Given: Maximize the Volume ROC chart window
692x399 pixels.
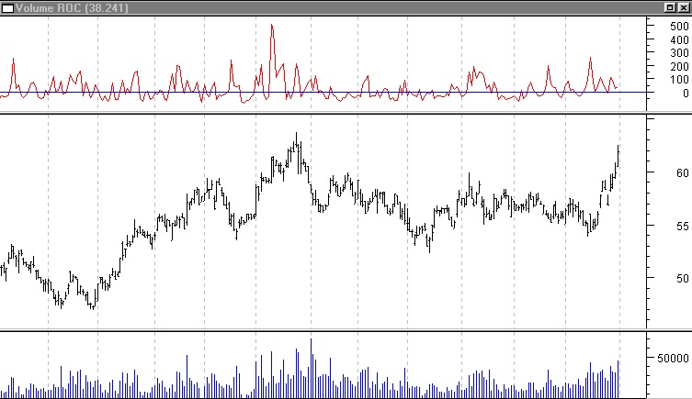Looking at the screenshot, I should click(x=670, y=7).
